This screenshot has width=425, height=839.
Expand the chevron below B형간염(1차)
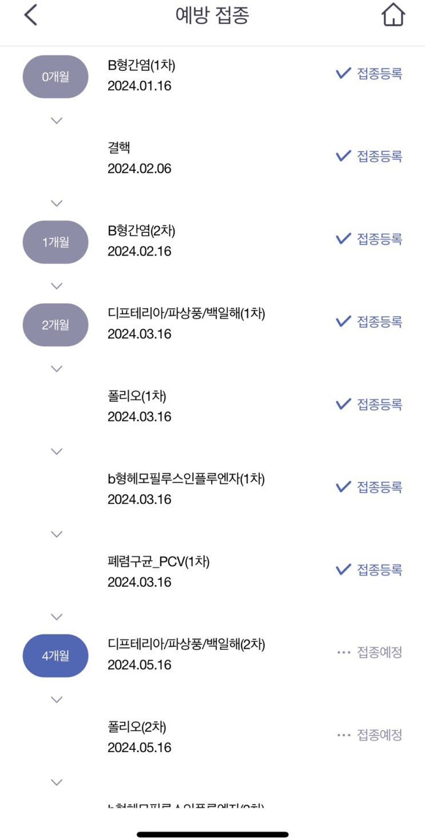click(56, 120)
